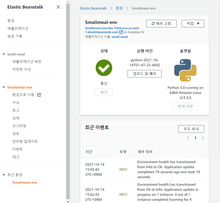Select the 15:03:43 event timestamp
The width and height of the screenshot is (220, 203).
(95, 169)
